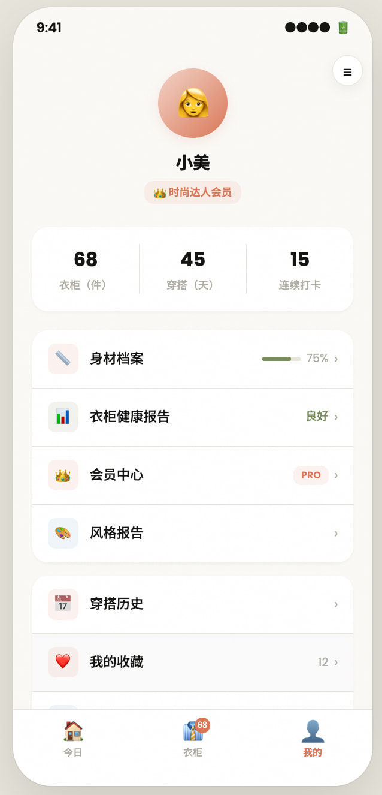Image resolution: width=382 pixels, height=795 pixels.
Task: Tap the palette icon for 风格报告
Action: point(63,533)
